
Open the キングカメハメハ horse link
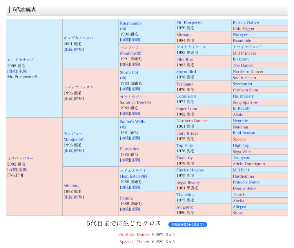point(78,38)
